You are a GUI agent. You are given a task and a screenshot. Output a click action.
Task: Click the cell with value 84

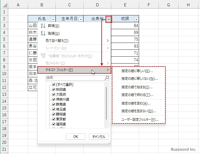[x=125, y=26]
